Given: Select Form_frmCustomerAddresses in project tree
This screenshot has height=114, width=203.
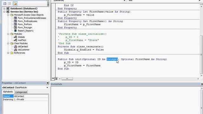Looking at the screenshot, I should pyautogui.click(x=32, y=18).
